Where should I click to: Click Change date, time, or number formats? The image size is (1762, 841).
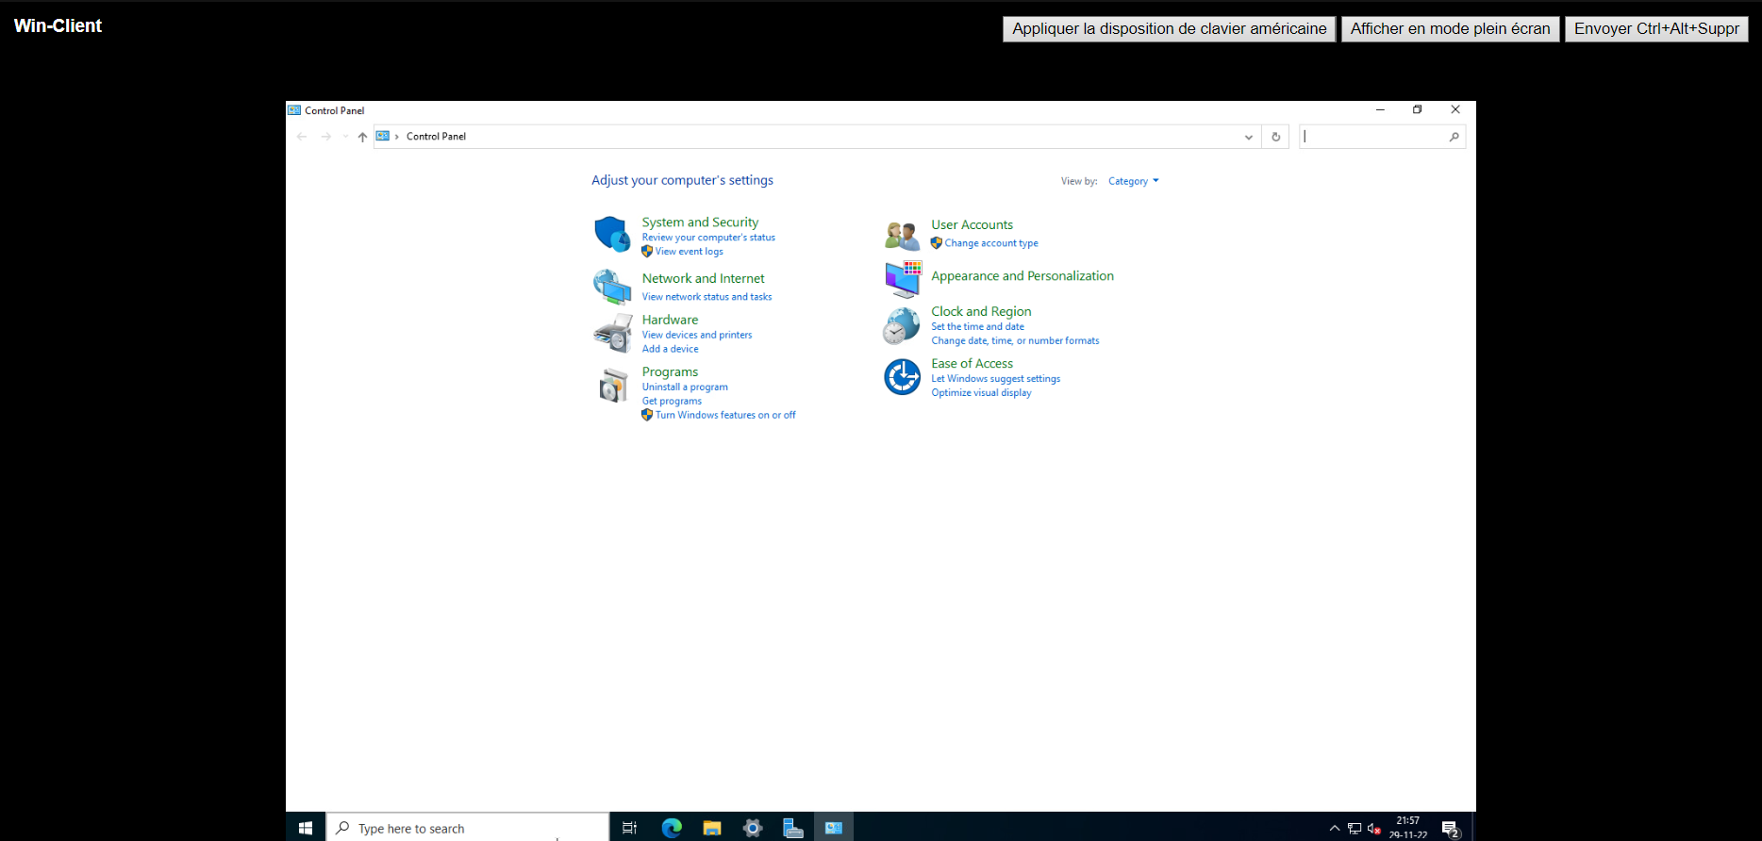1015,341
